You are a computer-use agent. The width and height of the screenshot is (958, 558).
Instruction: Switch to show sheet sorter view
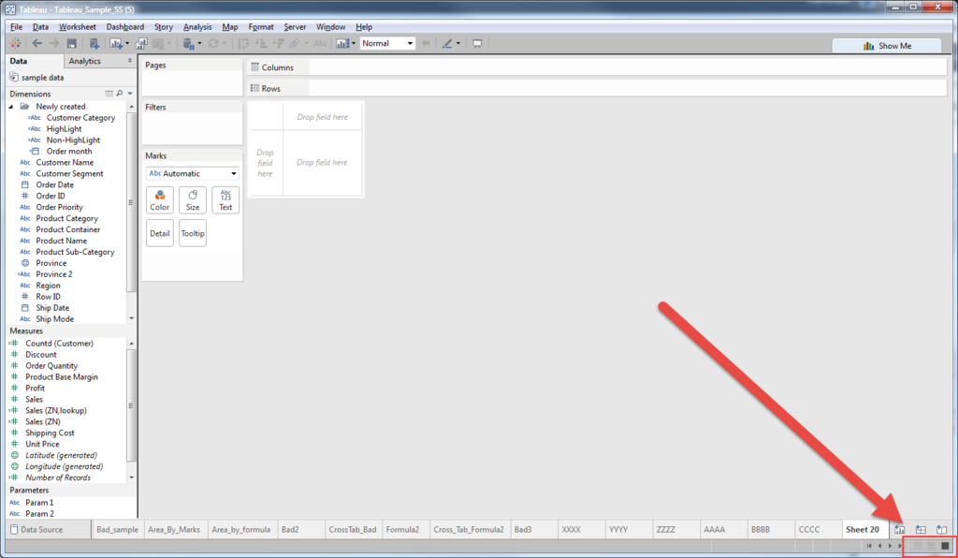pos(917,546)
